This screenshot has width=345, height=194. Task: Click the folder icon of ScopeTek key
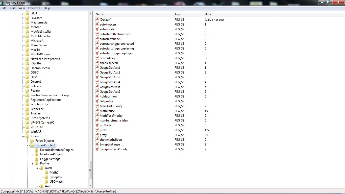point(27,109)
